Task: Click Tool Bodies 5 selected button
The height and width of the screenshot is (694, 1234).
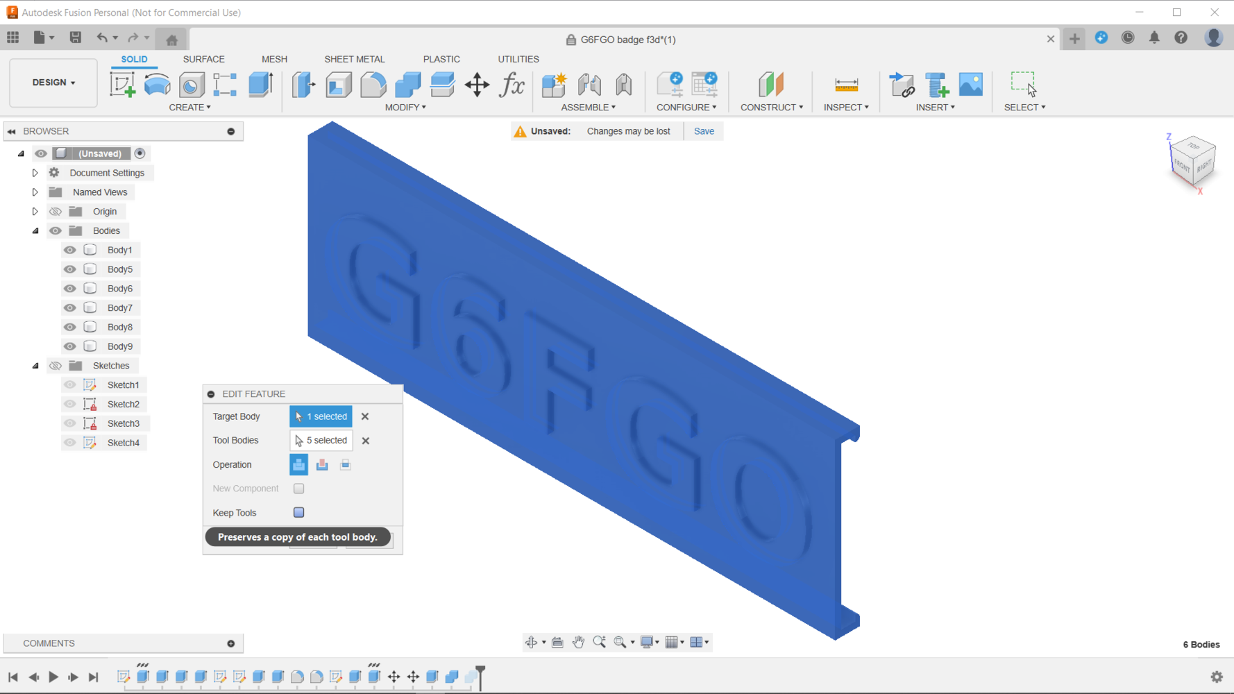Action: coord(321,440)
